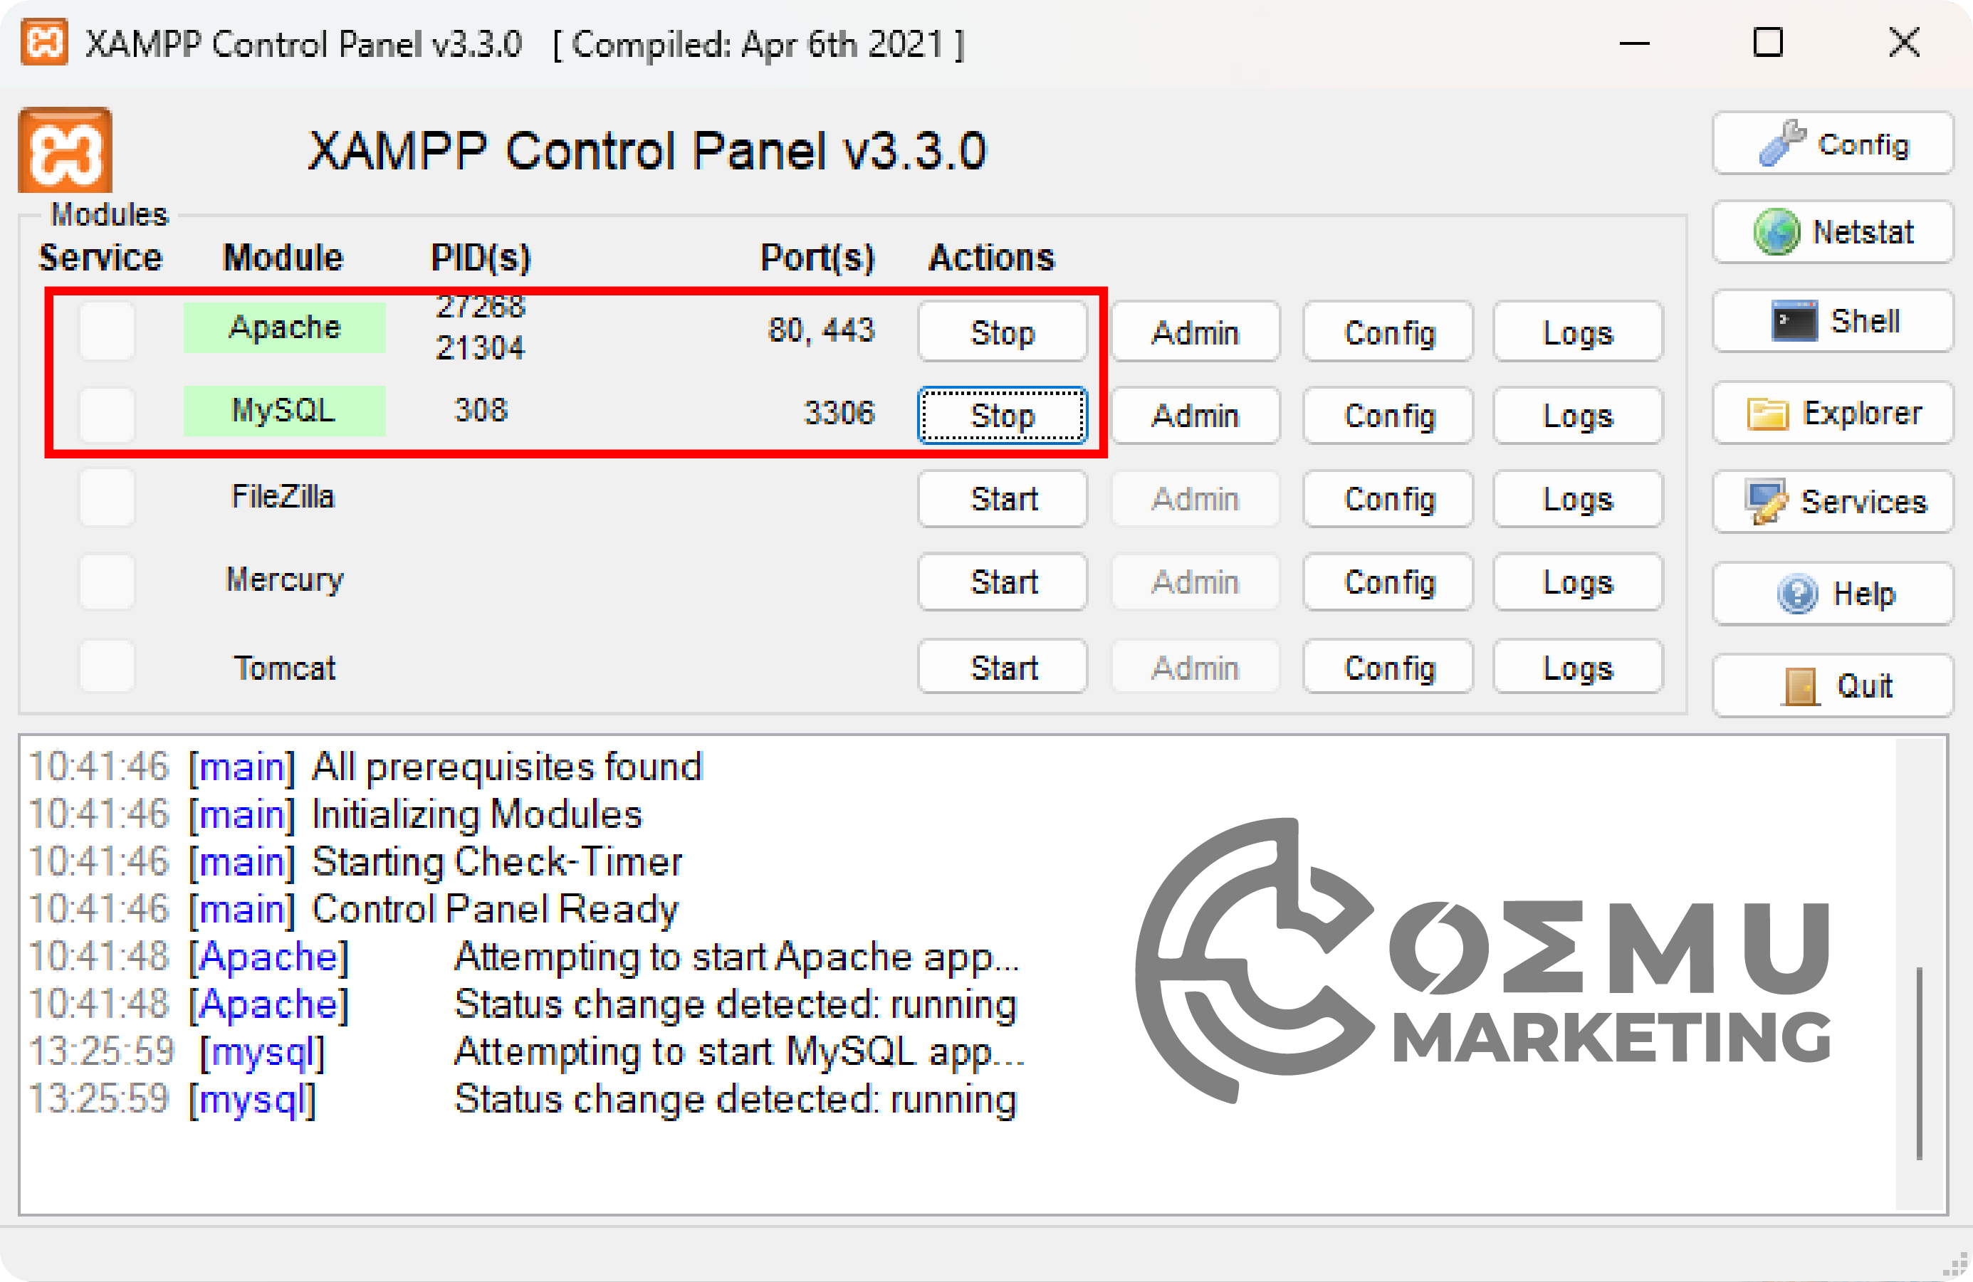
Task: Click the green Apache module label
Action: click(x=284, y=327)
